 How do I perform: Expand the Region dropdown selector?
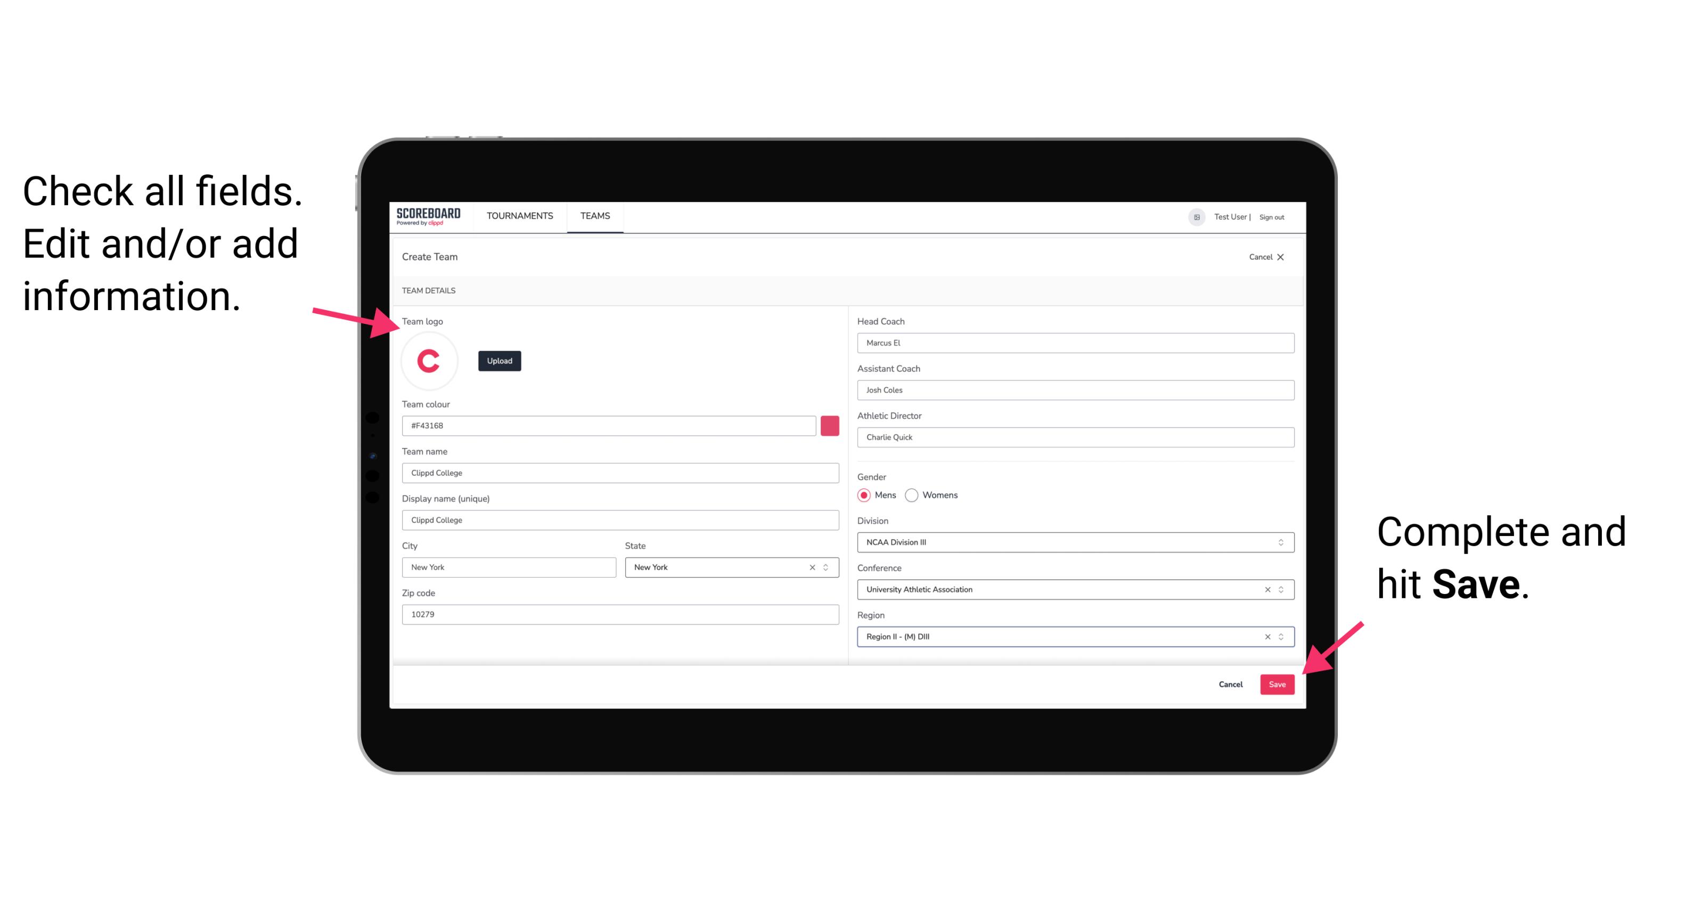point(1281,636)
